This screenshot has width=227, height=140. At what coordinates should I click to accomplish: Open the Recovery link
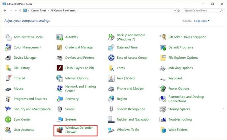[x=72, y=99]
